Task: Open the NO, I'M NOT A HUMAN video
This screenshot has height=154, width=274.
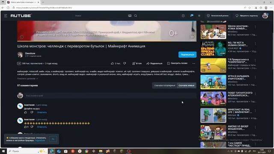Action: click(x=213, y=48)
